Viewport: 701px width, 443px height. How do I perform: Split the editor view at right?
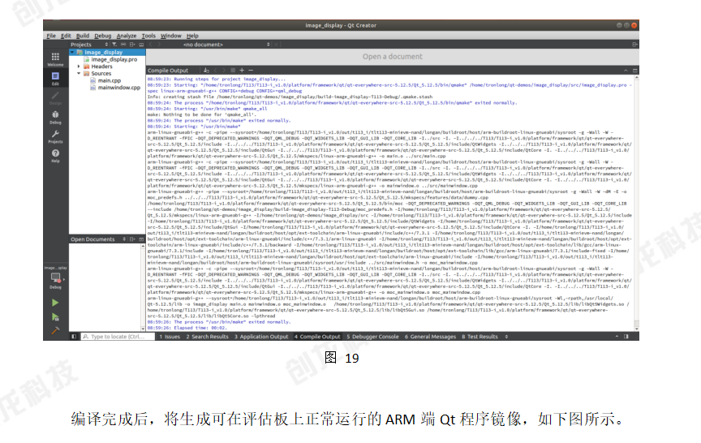click(x=634, y=45)
